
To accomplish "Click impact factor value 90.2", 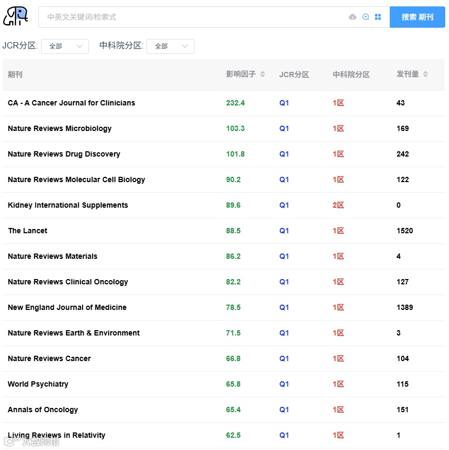I will click(233, 179).
